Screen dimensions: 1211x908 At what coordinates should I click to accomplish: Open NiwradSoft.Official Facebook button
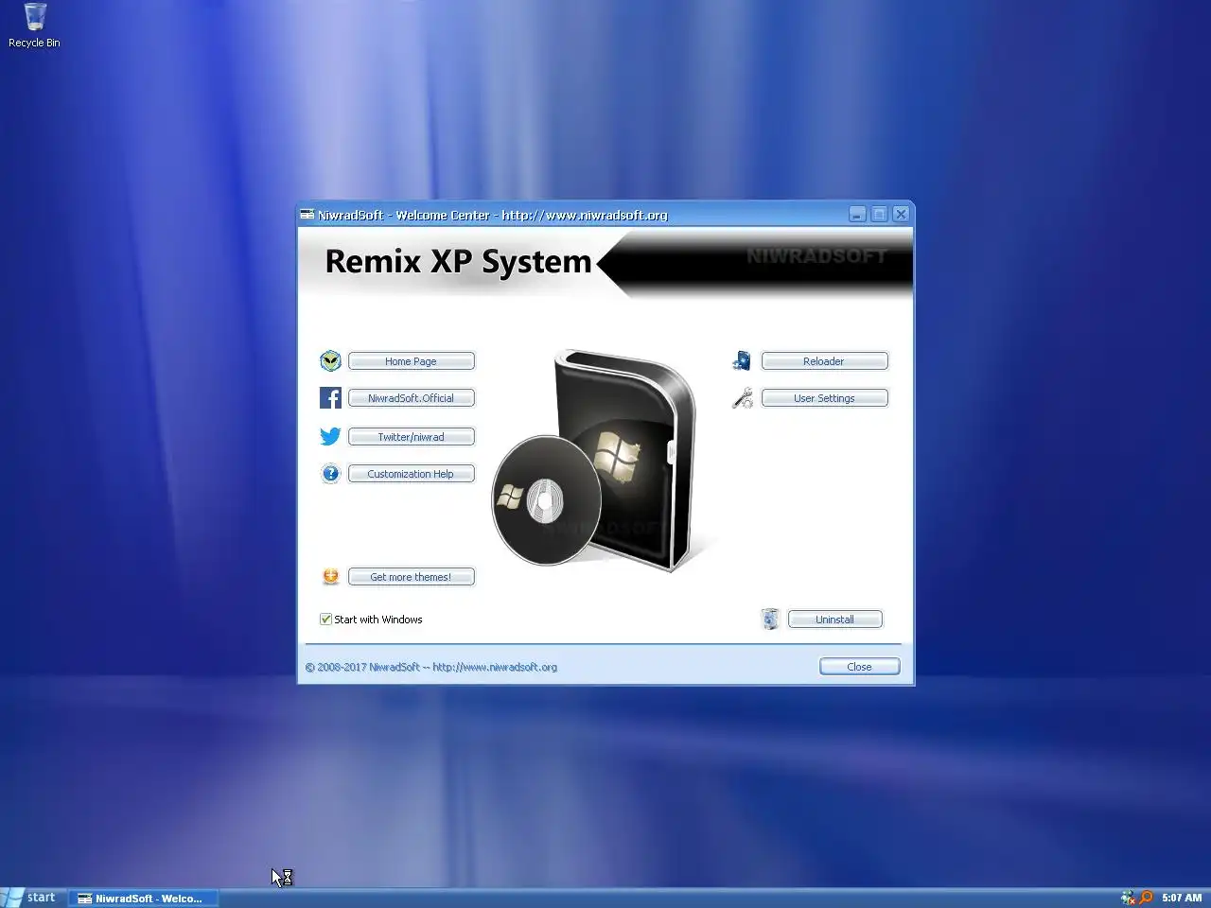click(x=411, y=398)
